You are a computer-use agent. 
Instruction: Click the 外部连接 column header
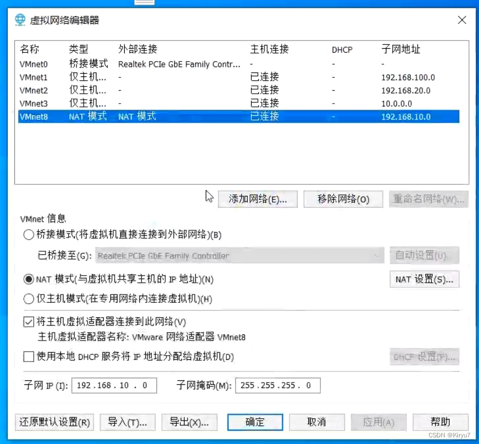(x=138, y=49)
